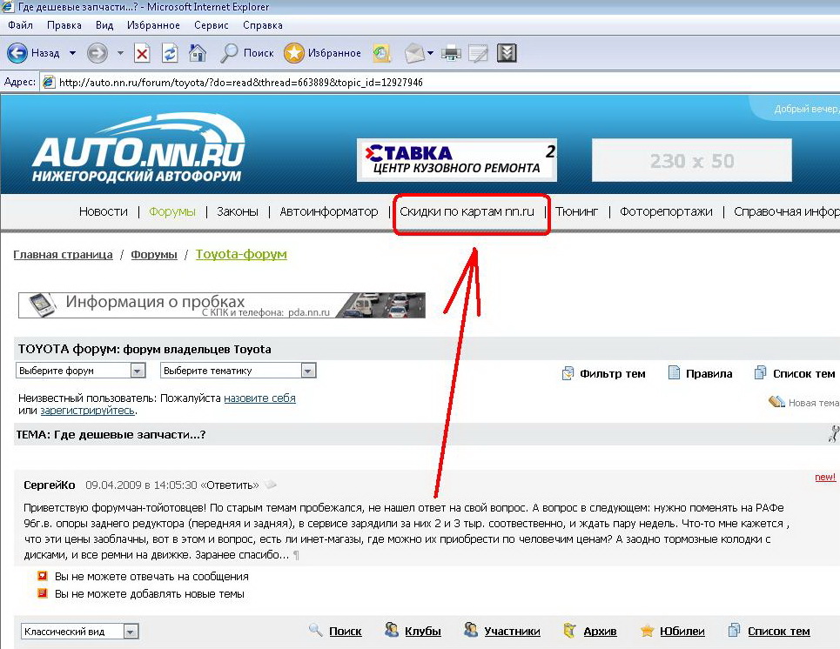
Task: Open the Mail envelope toolbar icon
Action: tap(414, 53)
